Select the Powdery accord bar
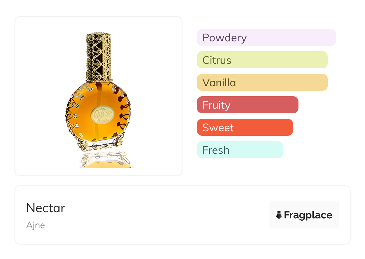The width and height of the screenshot is (365, 259). (266, 37)
